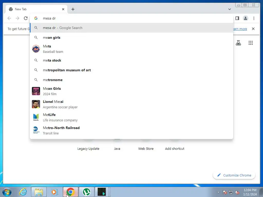
Task: Dismiss the notification bar with X
Action: pyautogui.click(x=253, y=29)
